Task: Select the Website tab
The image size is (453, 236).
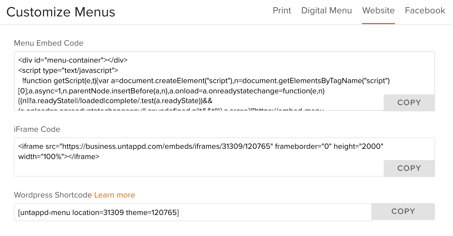Action: tap(378, 11)
